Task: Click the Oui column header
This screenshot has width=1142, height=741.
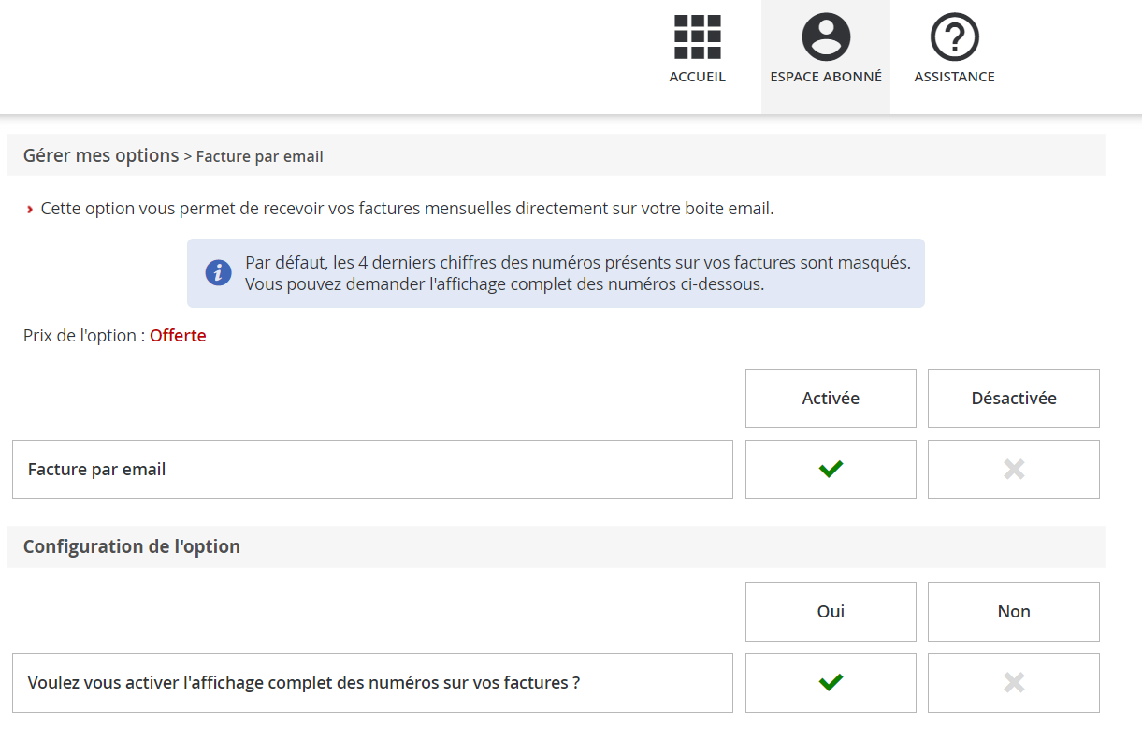Action: [831, 612]
